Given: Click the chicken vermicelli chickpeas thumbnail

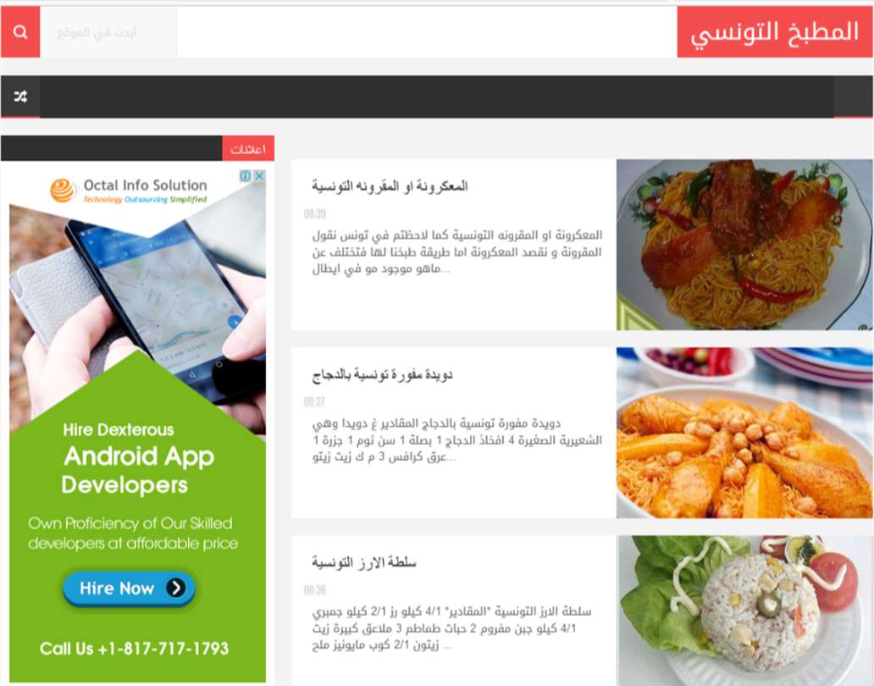Looking at the screenshot, I should 744,433.
